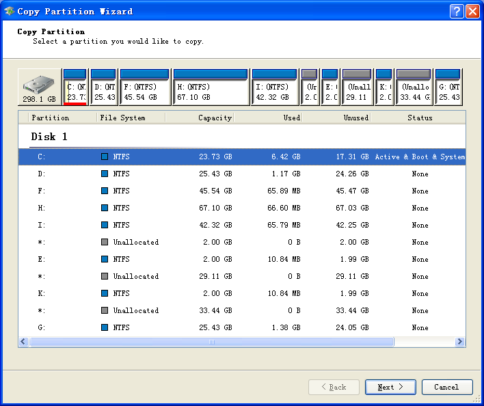The height and width of the screenshot is (406, 484).
Task: Click the Disk 1 heading
Action: coord(49,137)
